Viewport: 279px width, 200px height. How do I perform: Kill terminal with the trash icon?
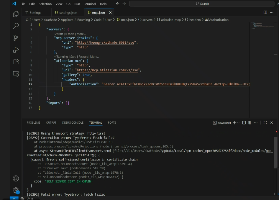tap(250, 123)
